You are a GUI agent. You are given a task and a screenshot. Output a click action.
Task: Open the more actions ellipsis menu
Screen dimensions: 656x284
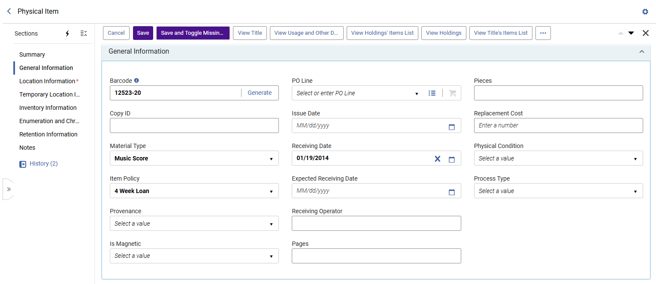[x=543, y=33]
